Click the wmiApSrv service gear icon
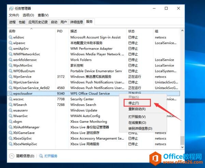The width and height of the screenshot is (205, 168). point(11,48)
